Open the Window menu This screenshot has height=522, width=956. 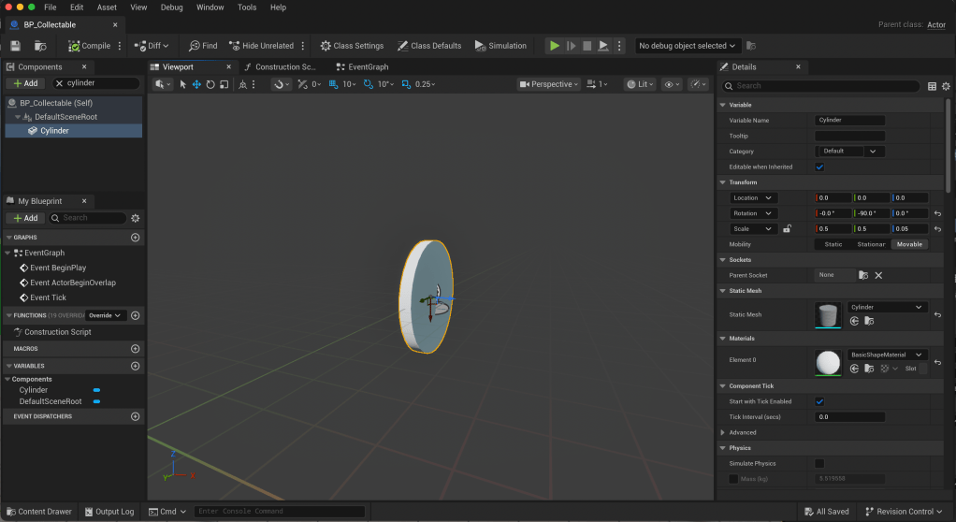tap(210, 7)
